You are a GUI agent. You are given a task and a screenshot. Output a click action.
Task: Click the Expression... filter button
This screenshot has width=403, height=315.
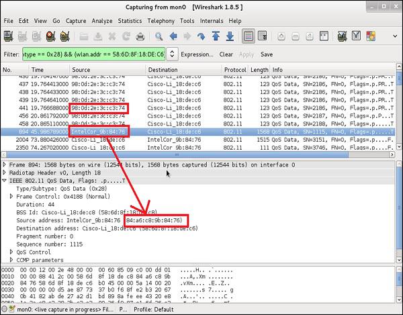197,54
